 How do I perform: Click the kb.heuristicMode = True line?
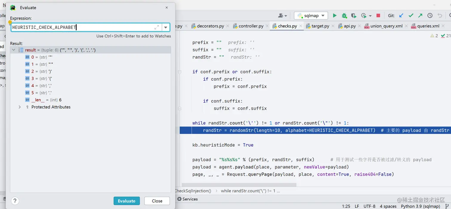coord(223,145)
